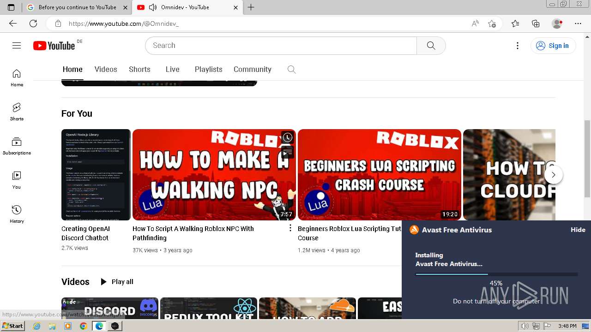Open the You sidebar section

coord(17,180)
